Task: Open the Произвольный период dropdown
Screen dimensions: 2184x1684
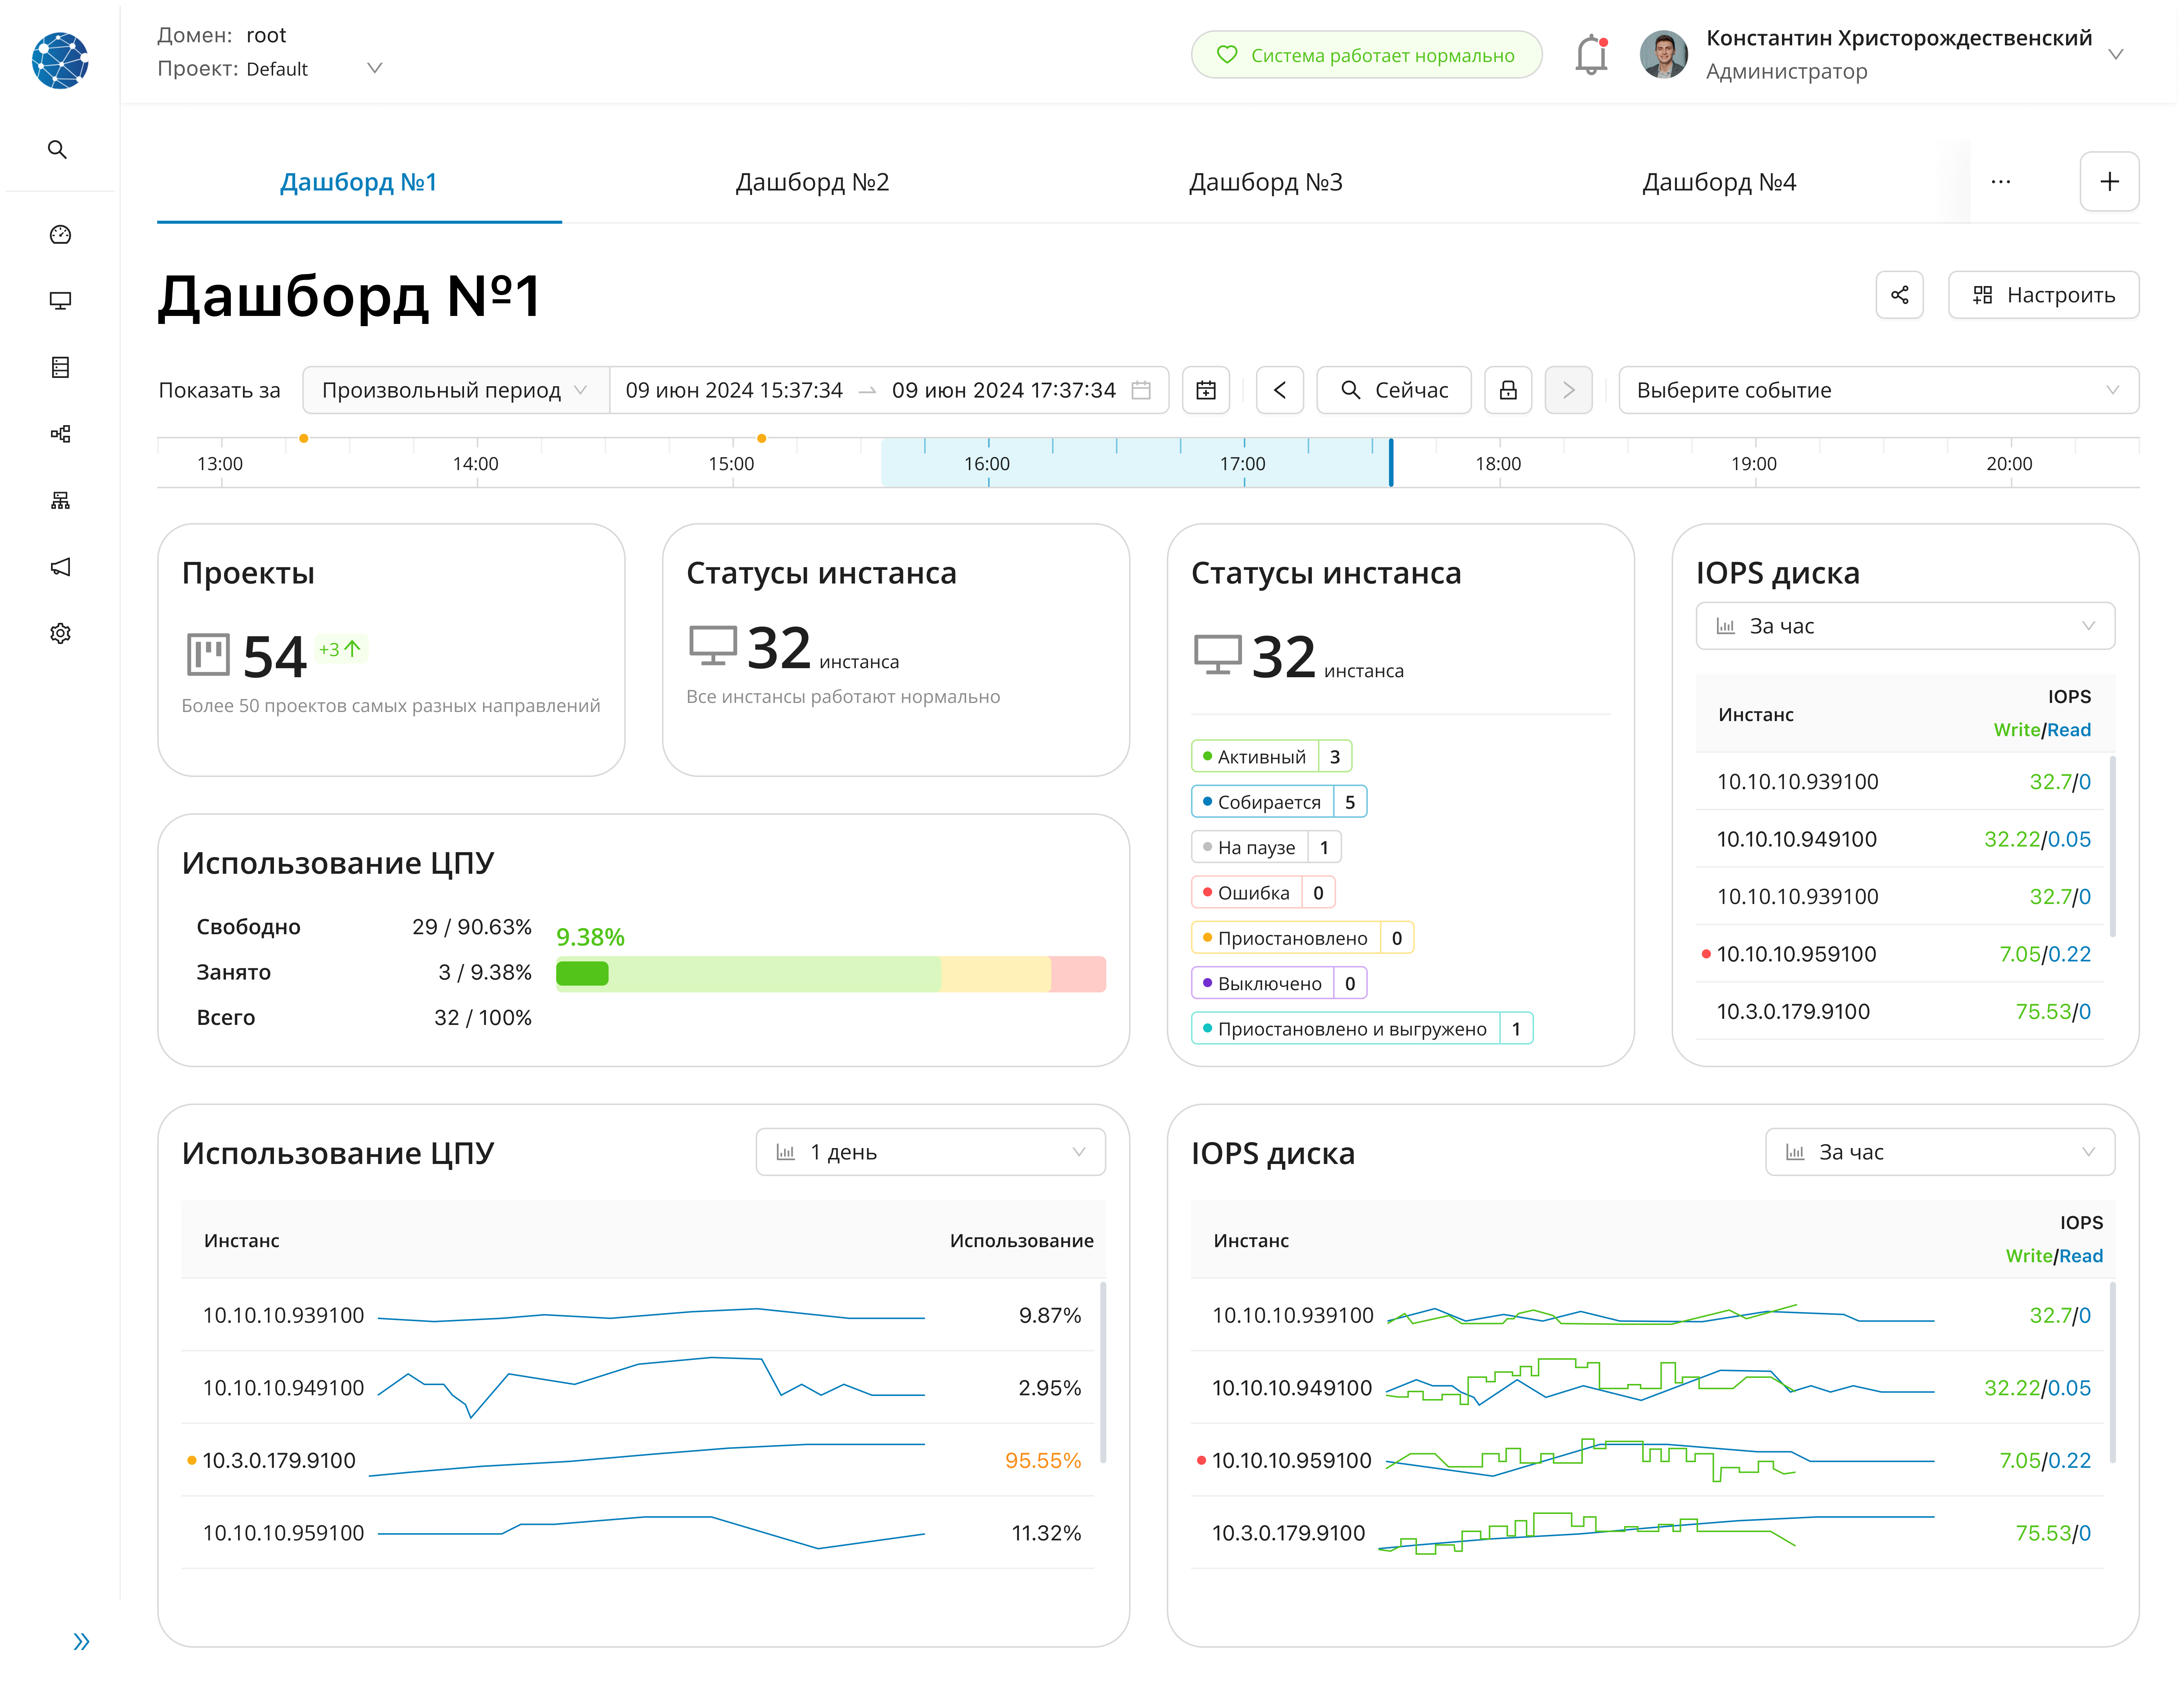Action: [456, 390]
